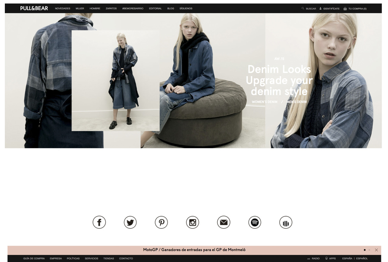Screen dimensions: 388x262
Task: Click the Pull&Bear logo
Action: [34, 8]
